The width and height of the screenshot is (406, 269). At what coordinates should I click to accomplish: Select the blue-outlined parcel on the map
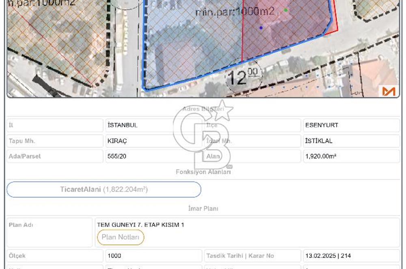coord(191,53)
